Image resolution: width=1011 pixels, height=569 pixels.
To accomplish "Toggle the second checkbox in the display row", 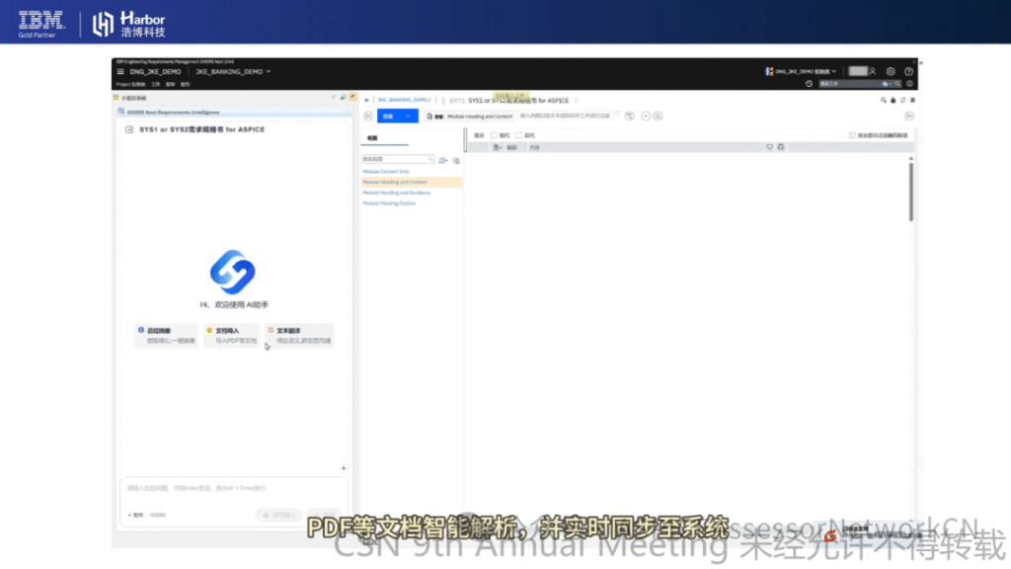I will pos(519,135).
